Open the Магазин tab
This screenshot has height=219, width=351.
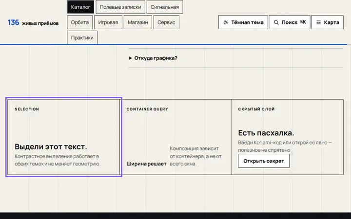tap(138, 22)
